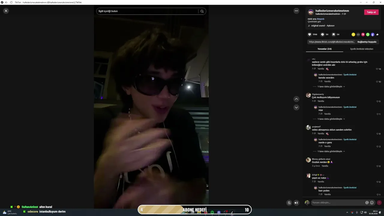
Task: Like the video with heart icon
Action: tap(310, 34)
